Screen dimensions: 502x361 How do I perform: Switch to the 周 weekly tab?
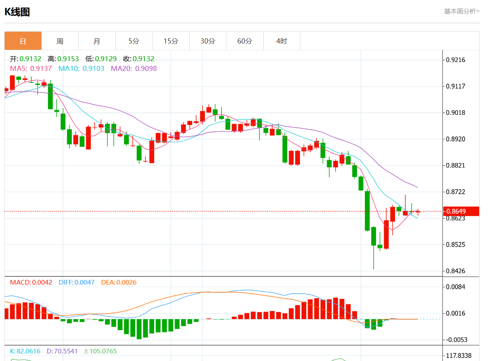[60, 41]
